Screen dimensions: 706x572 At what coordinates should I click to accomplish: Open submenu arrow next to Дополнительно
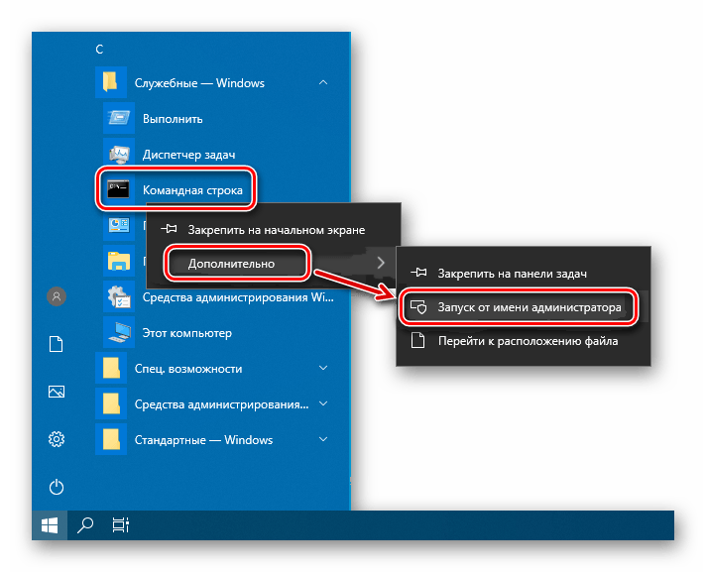[381, 263]
